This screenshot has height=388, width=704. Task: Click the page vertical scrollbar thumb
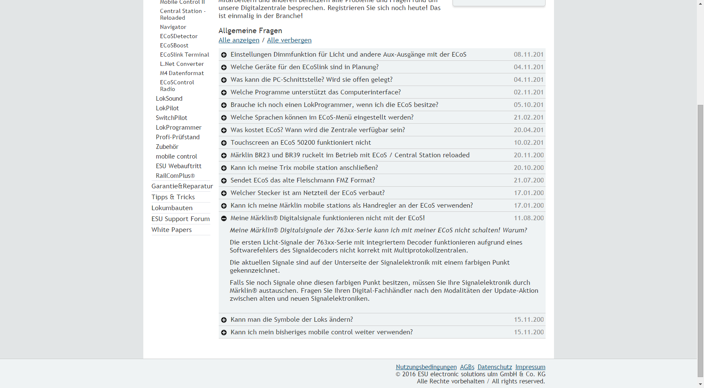(x=700, y=241)
